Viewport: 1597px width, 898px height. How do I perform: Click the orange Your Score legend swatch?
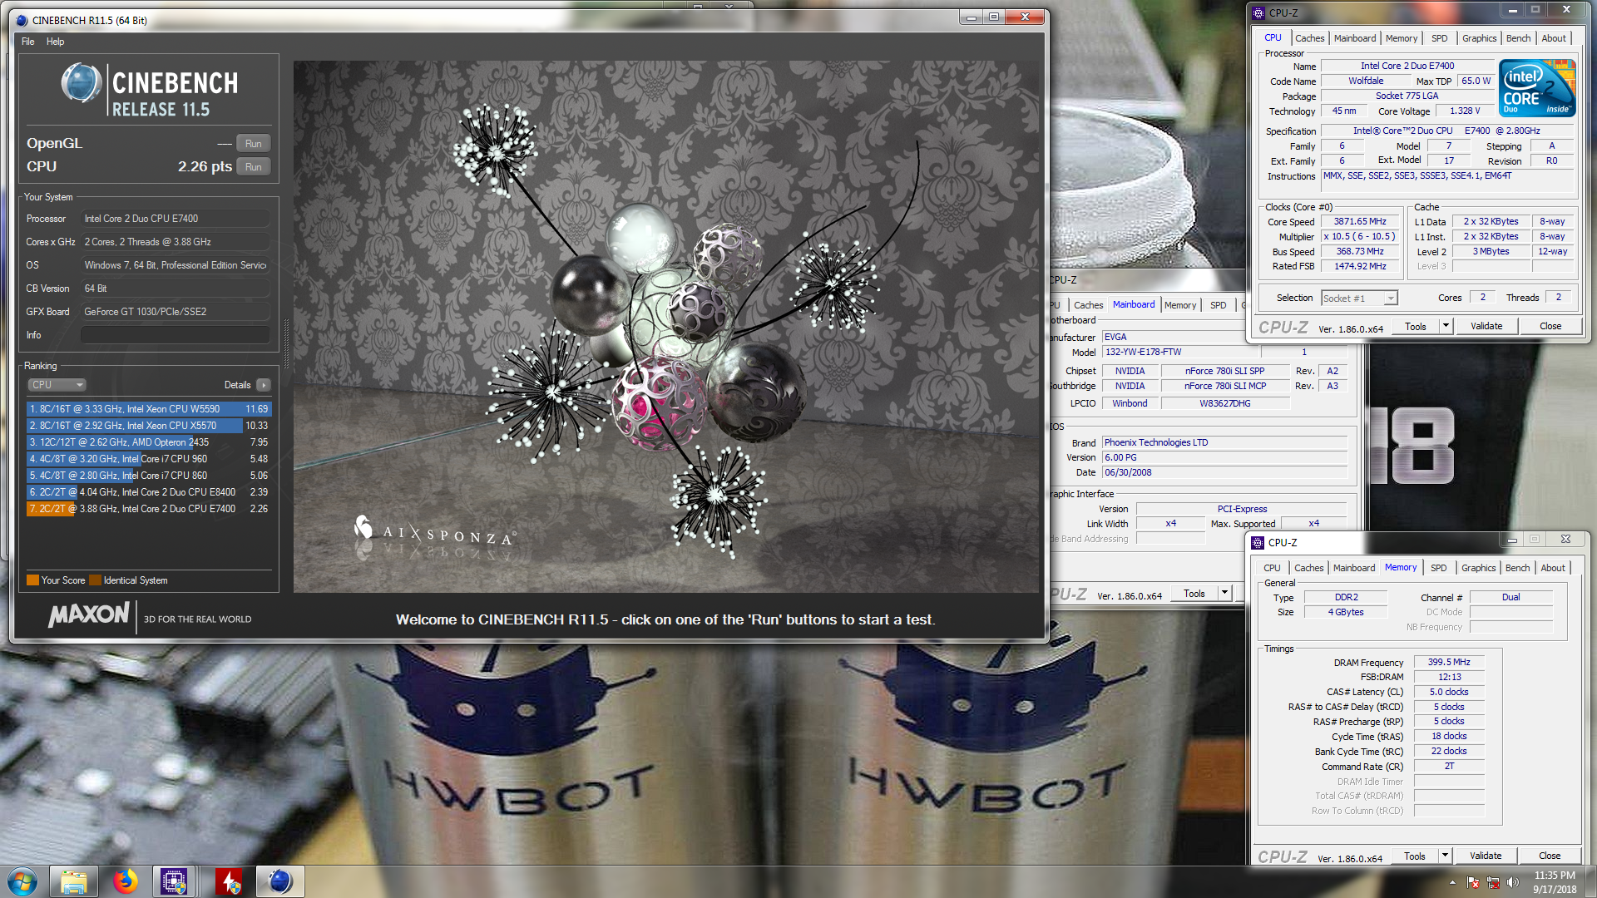(x=32, y=580)
